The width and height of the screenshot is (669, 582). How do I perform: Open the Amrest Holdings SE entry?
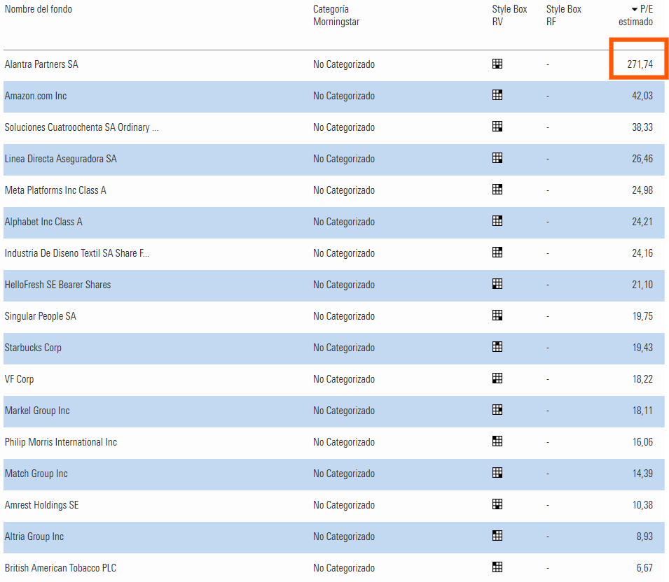[x=42, y=506]
